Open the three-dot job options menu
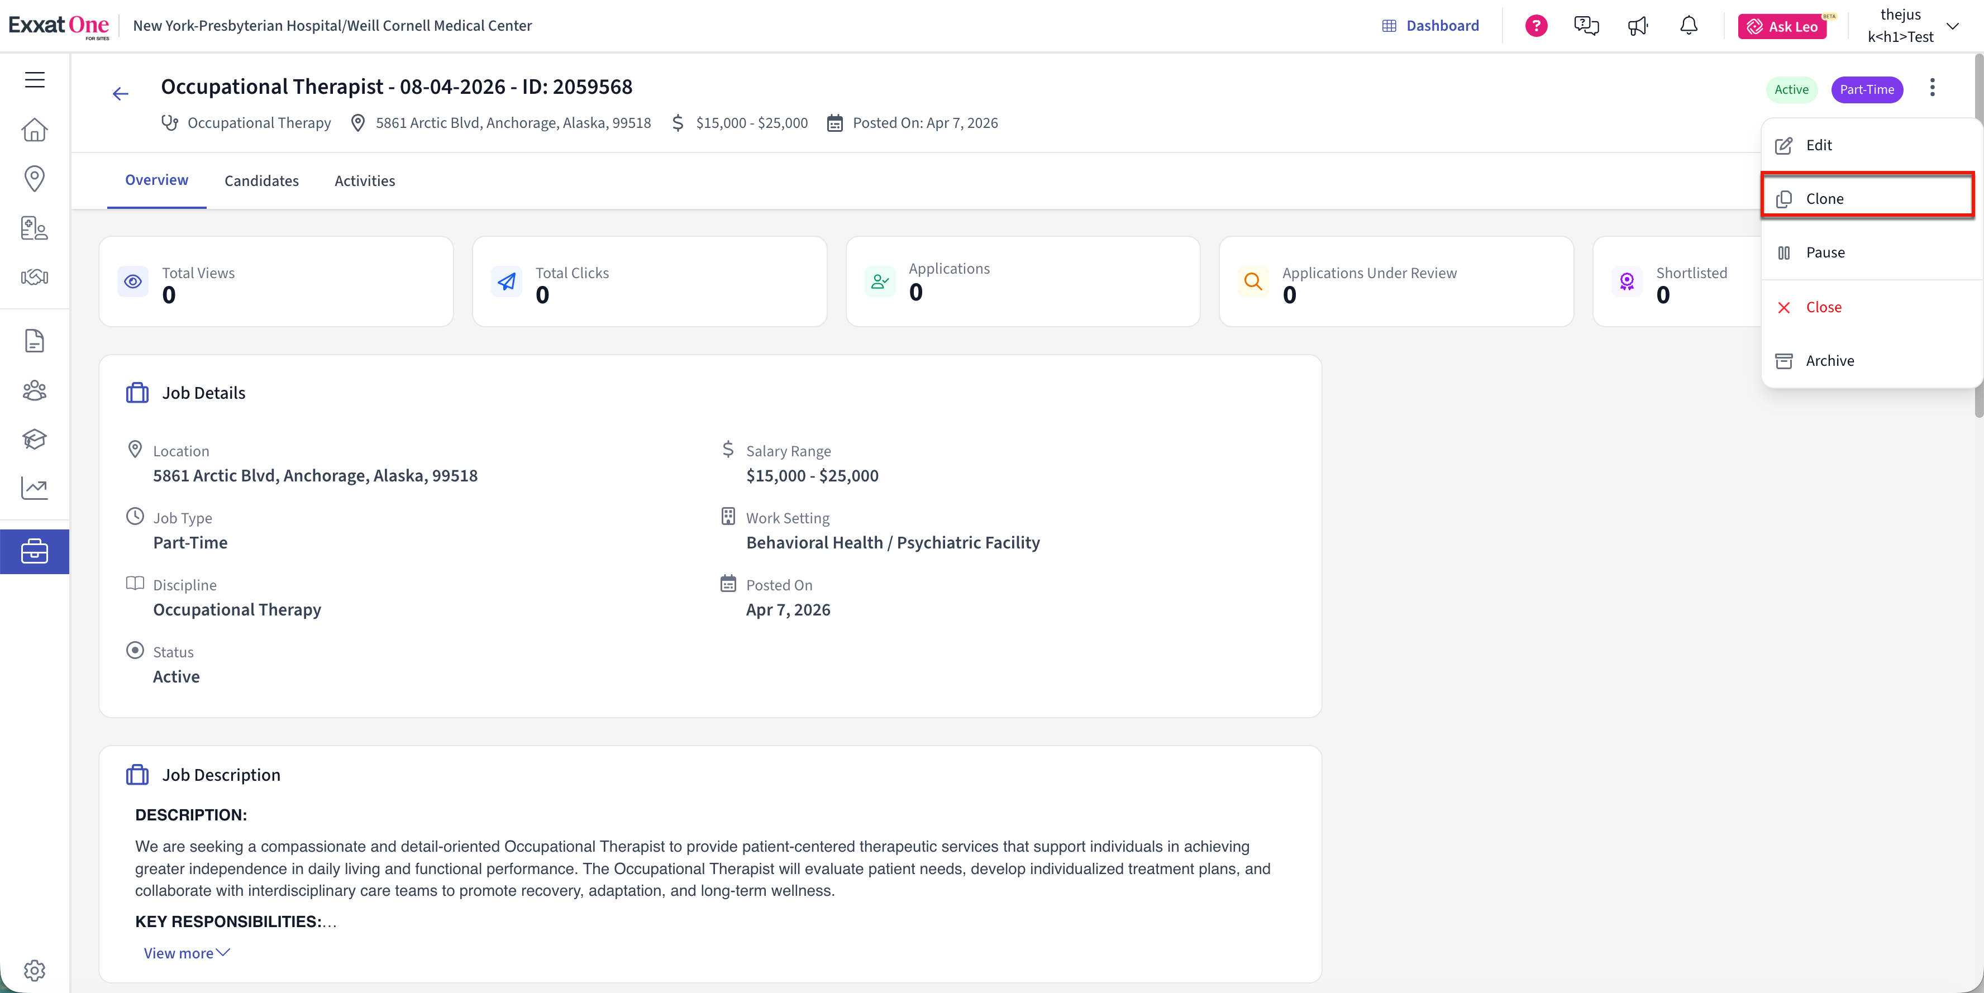This screenshot has width=1984, height=993. pyautogui.click(x=1931, y=88)
